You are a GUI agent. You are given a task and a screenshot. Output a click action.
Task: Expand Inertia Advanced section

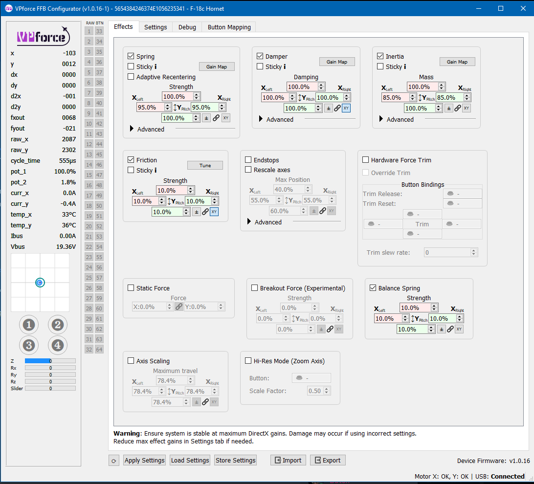coord(381,119)
